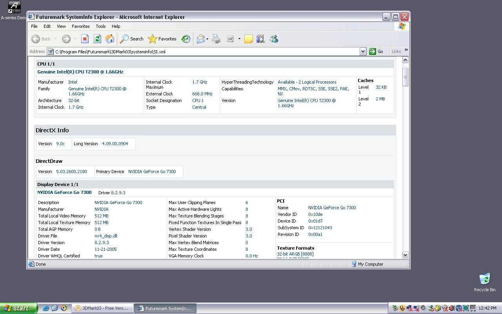
Task: Expand the Edit dropdown arrow
Action: (239, 39)
